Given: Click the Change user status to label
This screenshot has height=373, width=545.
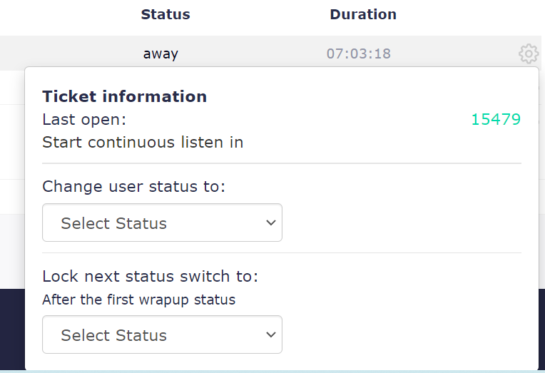Looking at the screenshot, I should coord(134,186).
